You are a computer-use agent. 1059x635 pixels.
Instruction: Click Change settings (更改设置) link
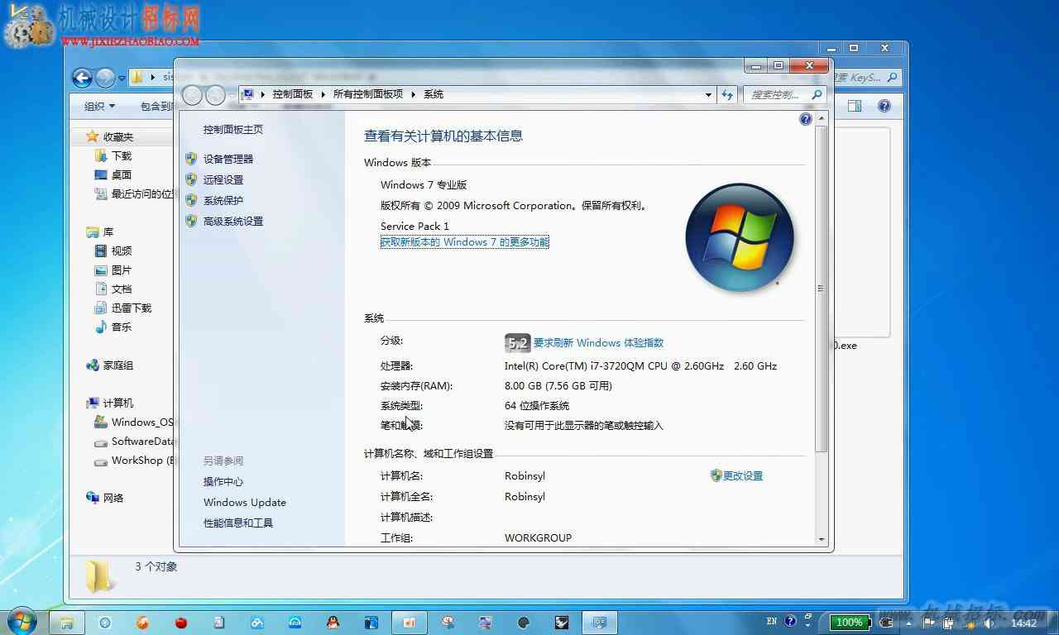click(x=743, y=475)
